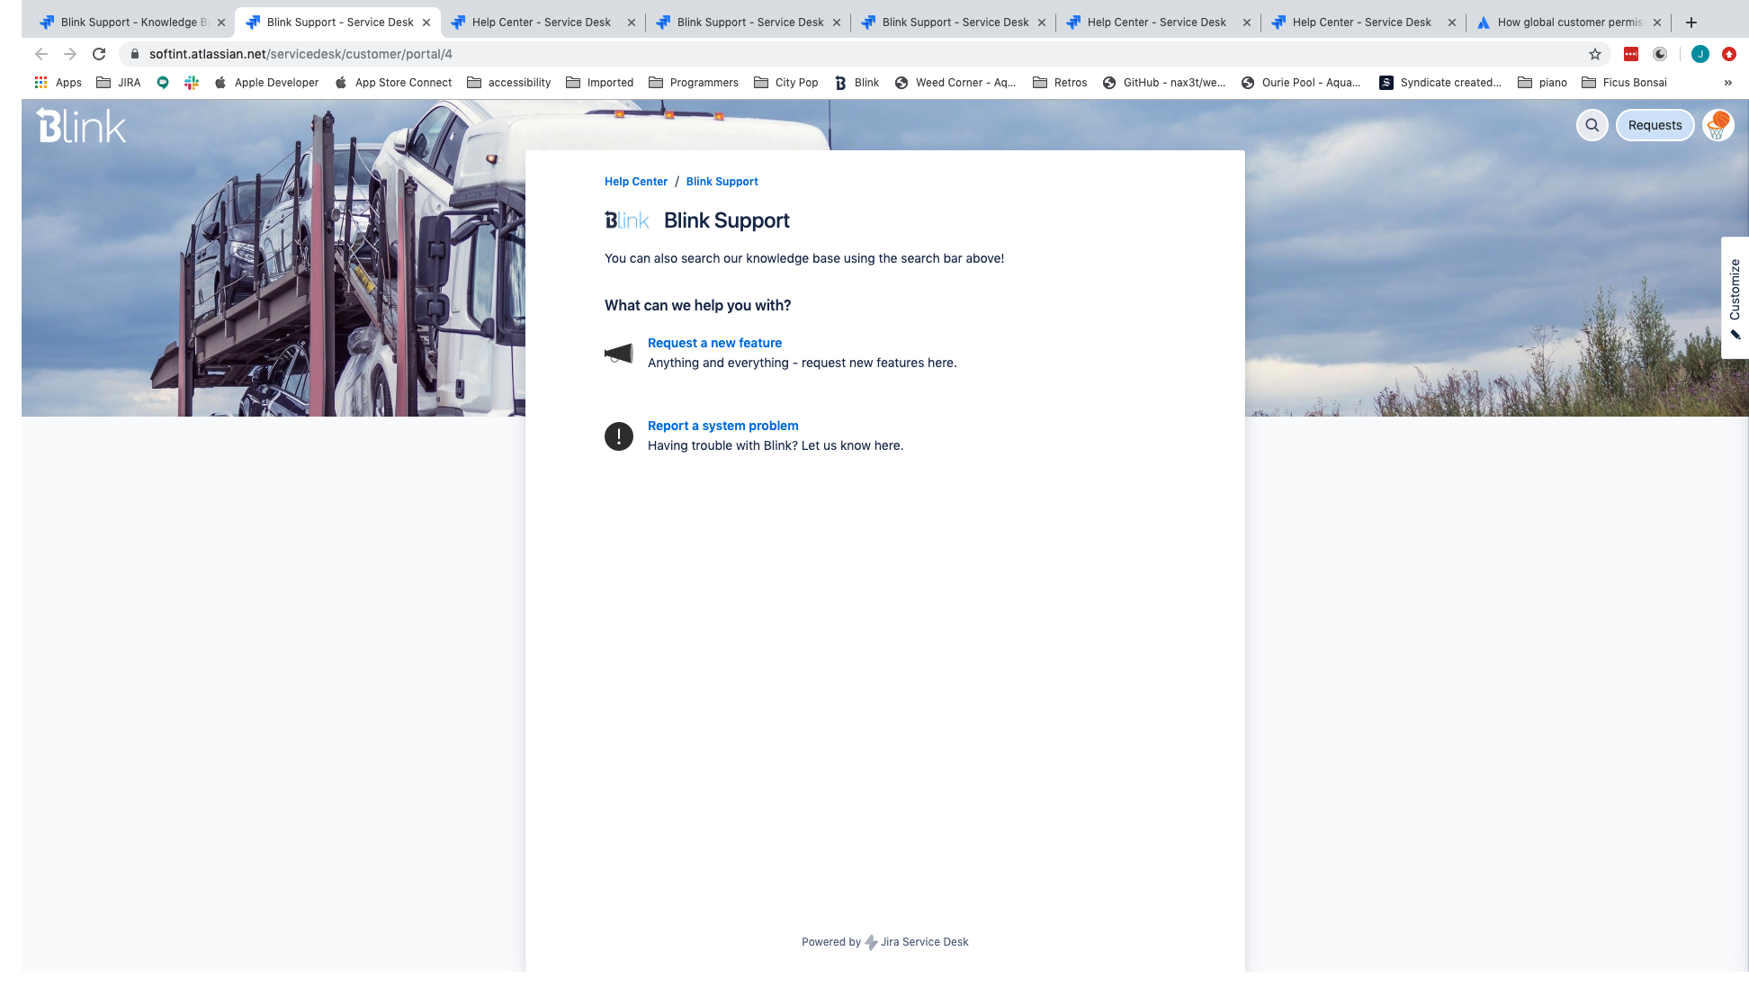
Task: Click the dark mode extension icon
Action: click(1660, 54)
